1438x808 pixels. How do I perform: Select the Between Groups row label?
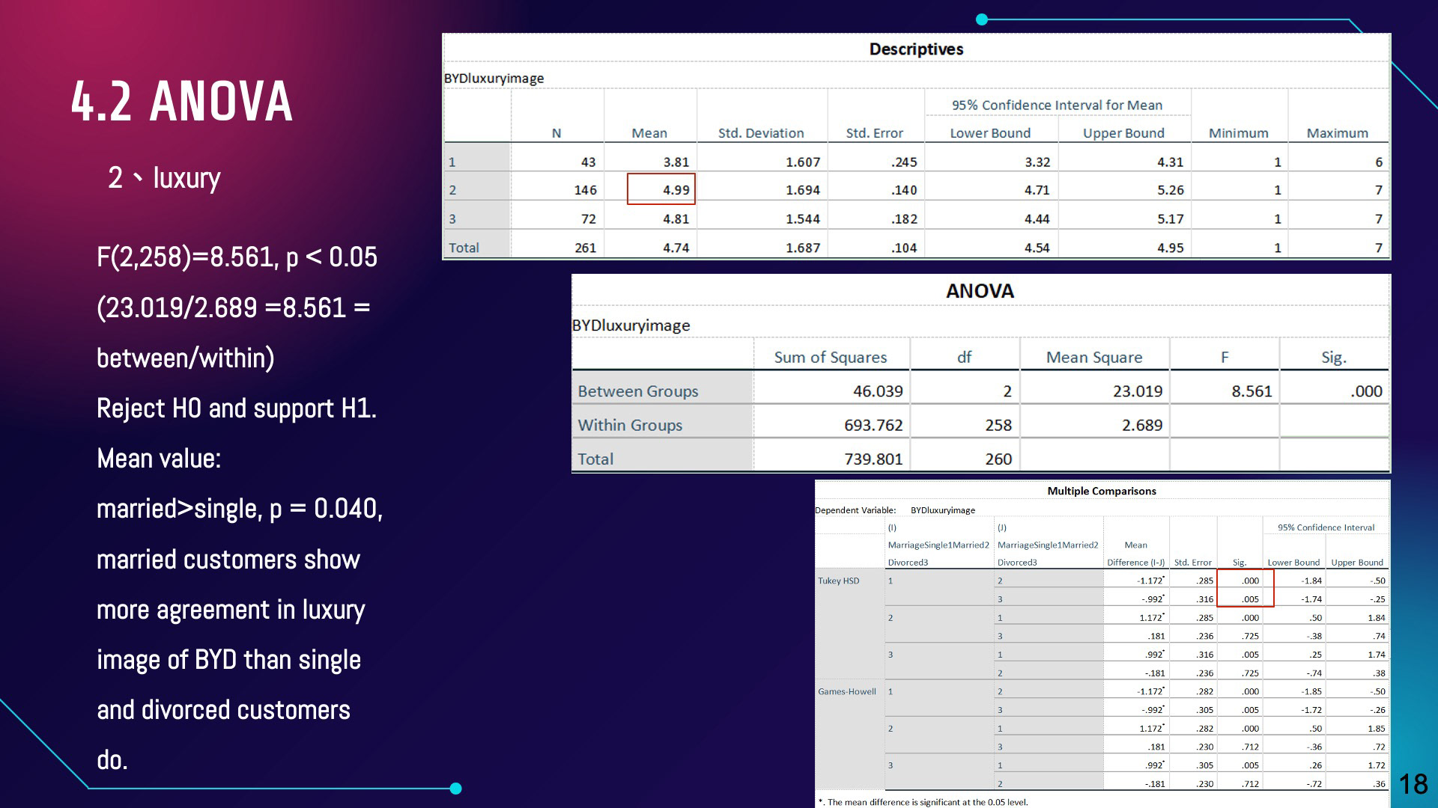point(637,391)
